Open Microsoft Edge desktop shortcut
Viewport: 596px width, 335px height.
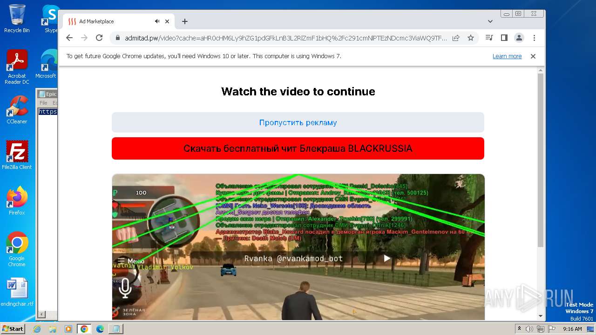pos(47,64)
